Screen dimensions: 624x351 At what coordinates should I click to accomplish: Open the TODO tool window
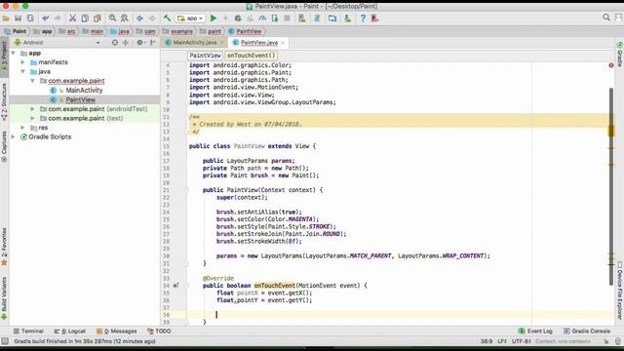click(x=159, y=331)
